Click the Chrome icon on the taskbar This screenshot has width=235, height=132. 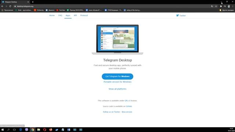[33, 129]
